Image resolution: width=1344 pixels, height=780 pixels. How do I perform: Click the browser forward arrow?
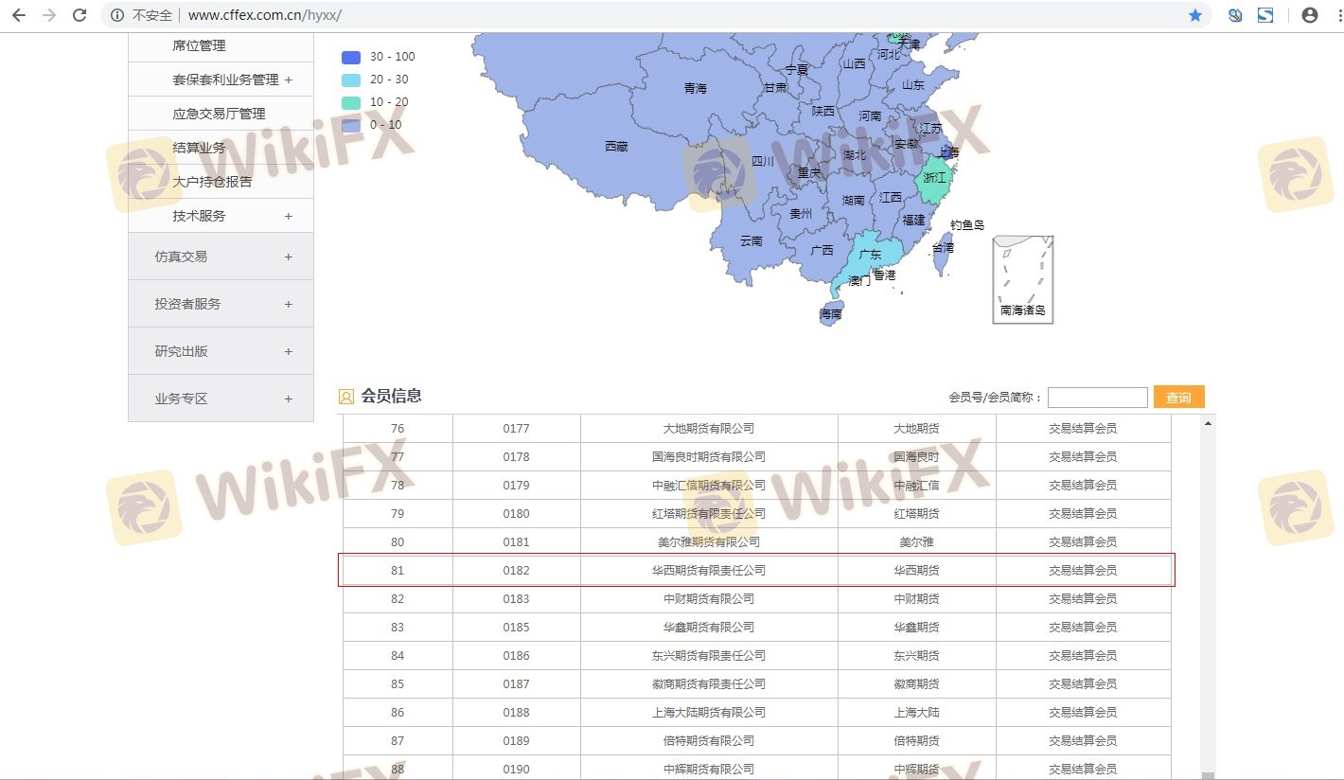pos(49,15)
